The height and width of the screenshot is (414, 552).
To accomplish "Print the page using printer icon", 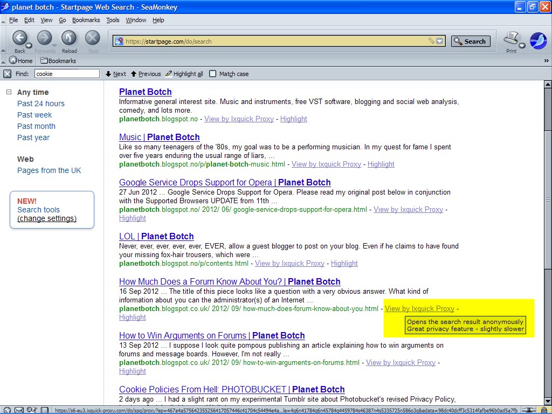I will (511, 38).
